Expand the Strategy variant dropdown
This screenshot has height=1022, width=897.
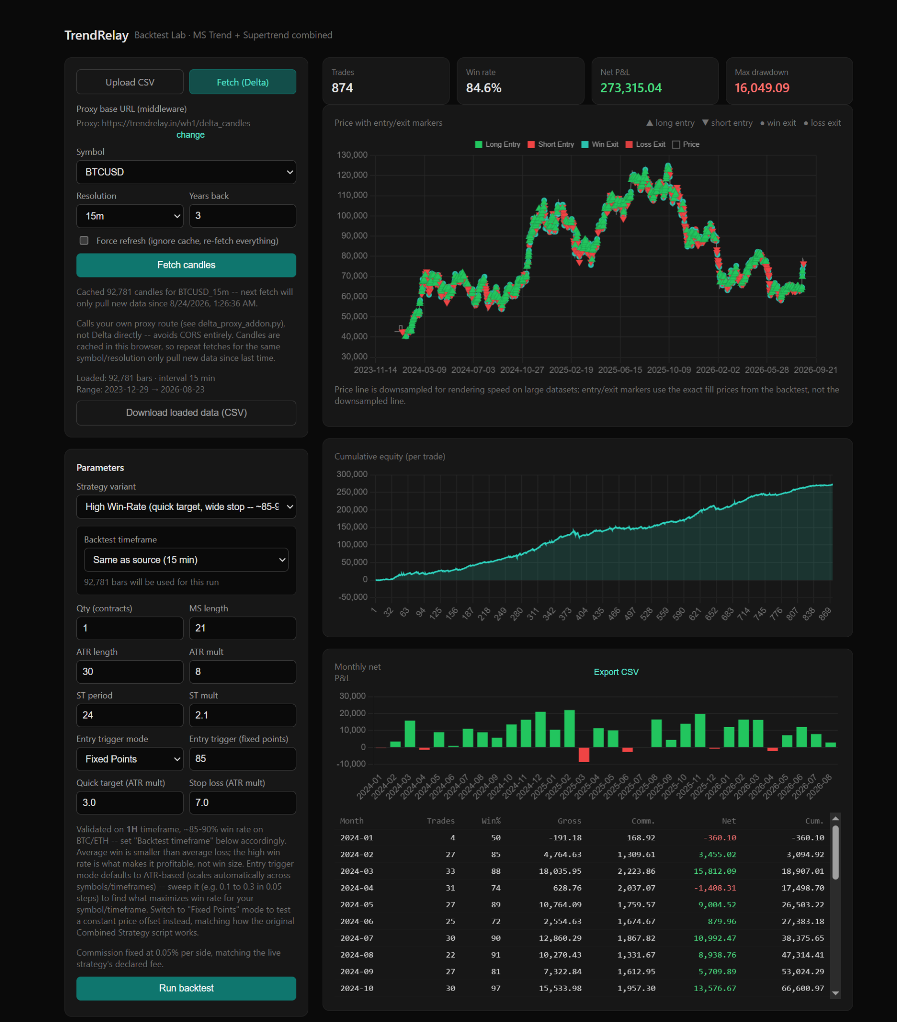[186, 507]
